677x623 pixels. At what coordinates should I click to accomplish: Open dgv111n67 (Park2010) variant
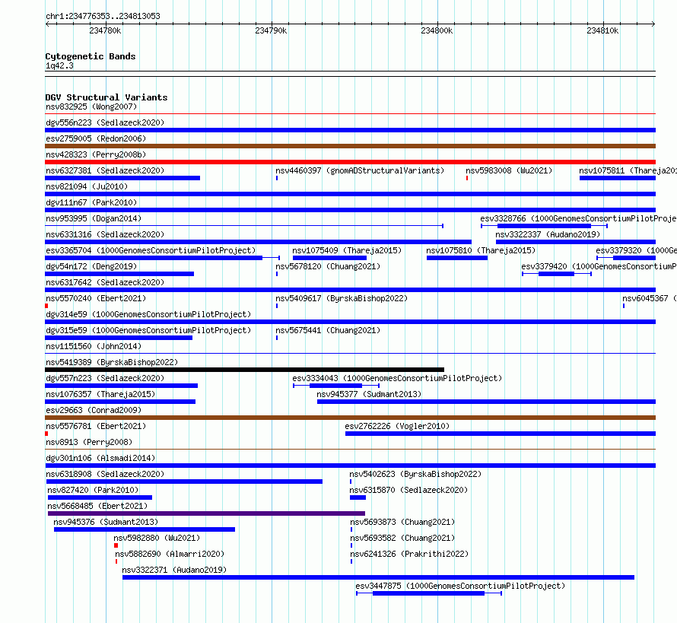point(91,202)
